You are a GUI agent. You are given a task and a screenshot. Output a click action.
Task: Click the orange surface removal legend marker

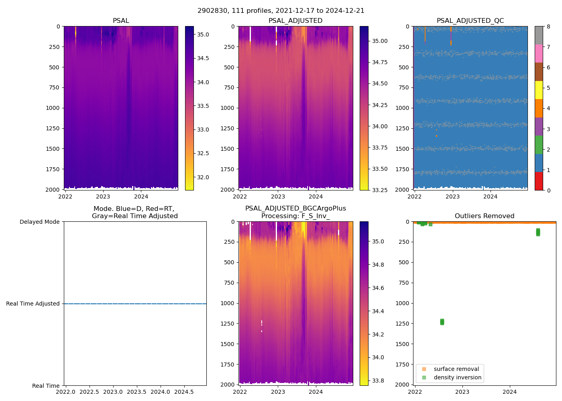pos(424,369)
